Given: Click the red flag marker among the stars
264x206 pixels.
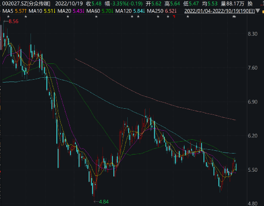Looking at the screenshot, I should click(174, 16).
